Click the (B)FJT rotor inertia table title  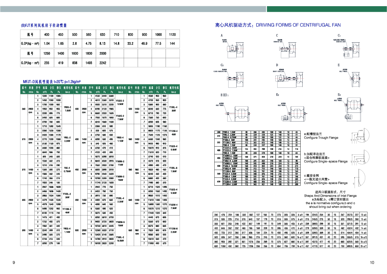click(x=44, y=25)
